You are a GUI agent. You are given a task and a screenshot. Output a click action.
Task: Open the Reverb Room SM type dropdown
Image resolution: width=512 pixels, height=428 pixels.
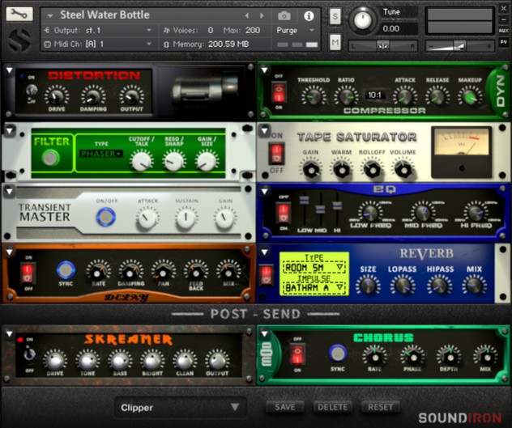click(x=314, y=266)
